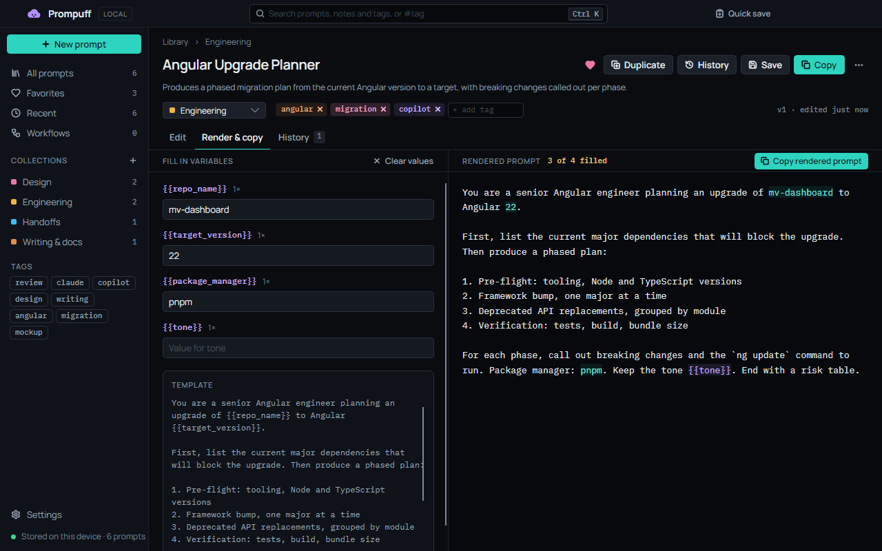Image resolution: width=882 pixels, height=551 pixels.
Task: Open the Design collection
Action: coord(74,182)
